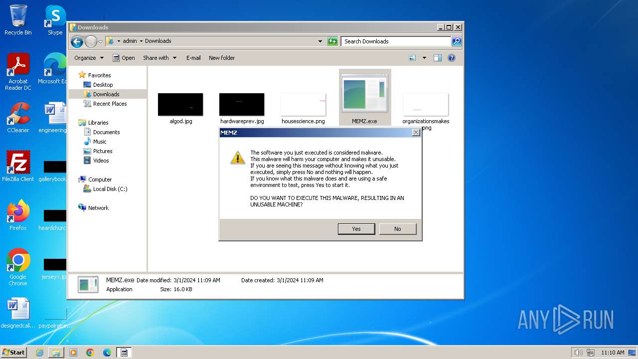Viewport: 638px width, 359px height.
Task: Click Yes in the MEMZ dialog
Action: pyautogui.click(x=356, y=229)
